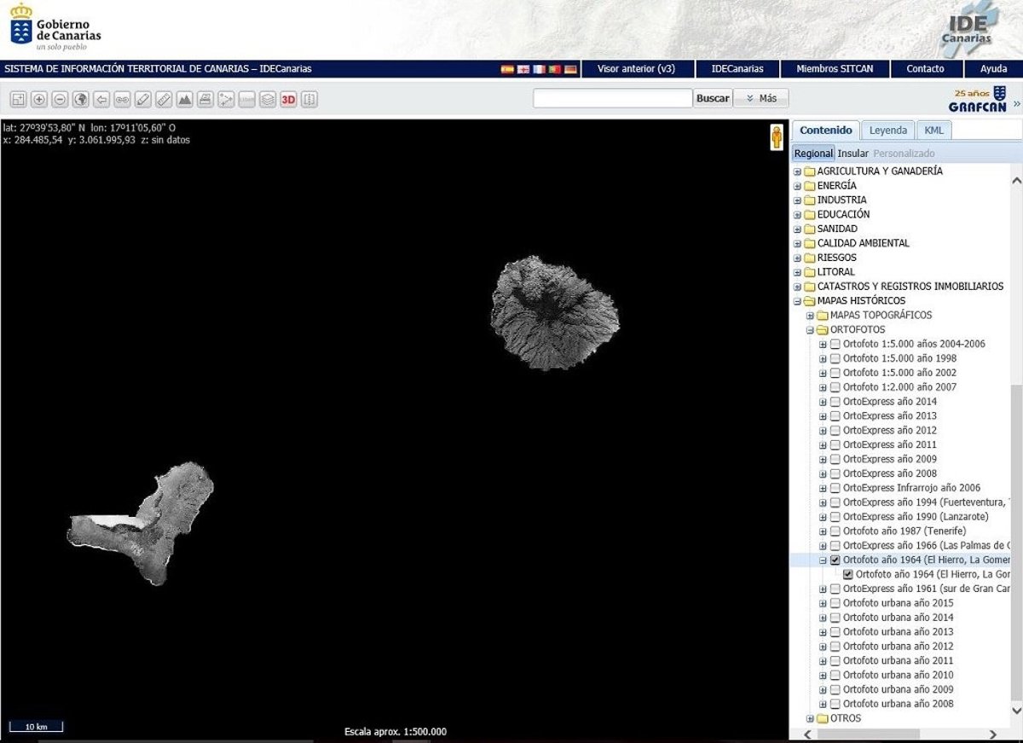Switch to the Leyenda tab
The height and width of the screenshot is (743, 1023).
tap(887, 131)
